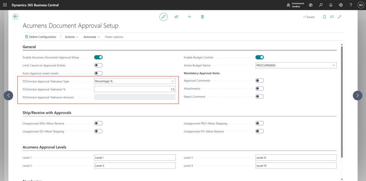Toggle Auto-Approve Lower Levels

98,73
